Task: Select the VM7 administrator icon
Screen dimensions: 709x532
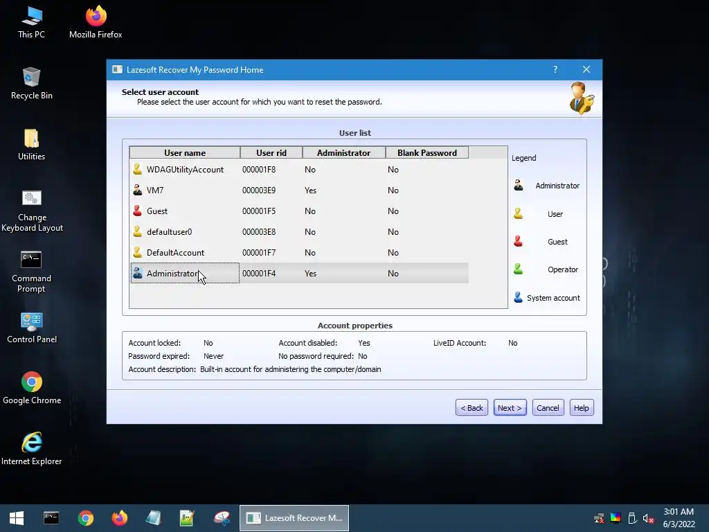Action: coord(138,190)
